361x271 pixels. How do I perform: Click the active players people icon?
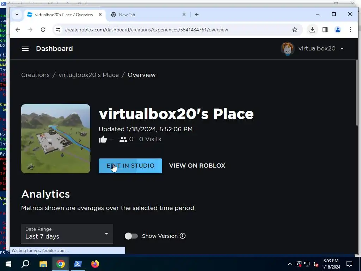click(x=123, y=139)
